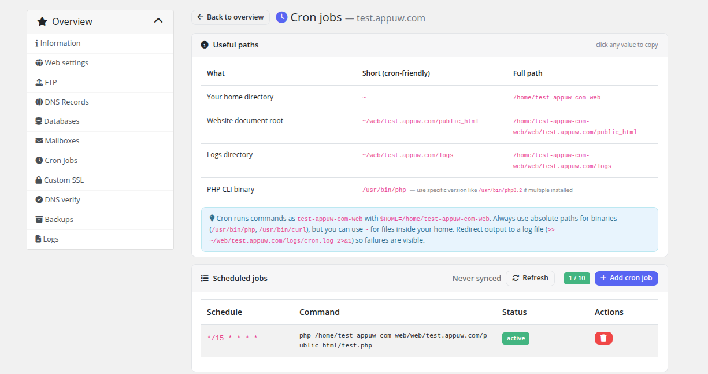The width and height of the screenshot is (708, 374).
Task: Click the $HOME=/home/test-appuw-com-web value in the tip
Action: [435, 219]
